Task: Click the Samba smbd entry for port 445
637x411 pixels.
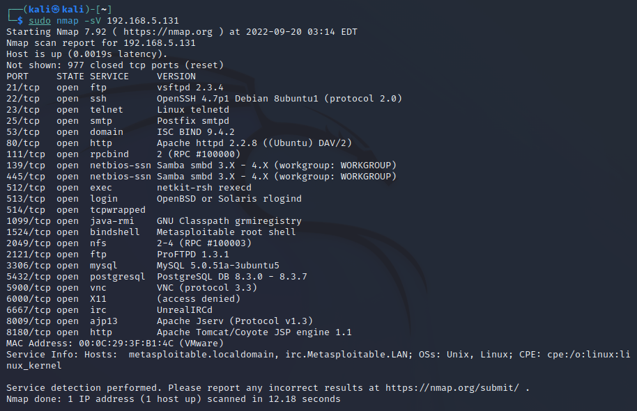Action: point(277,177)
